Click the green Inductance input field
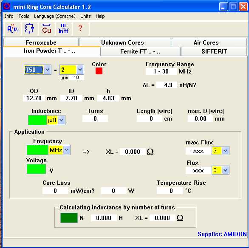Screen dimensions: 249x248 point(37,120)
